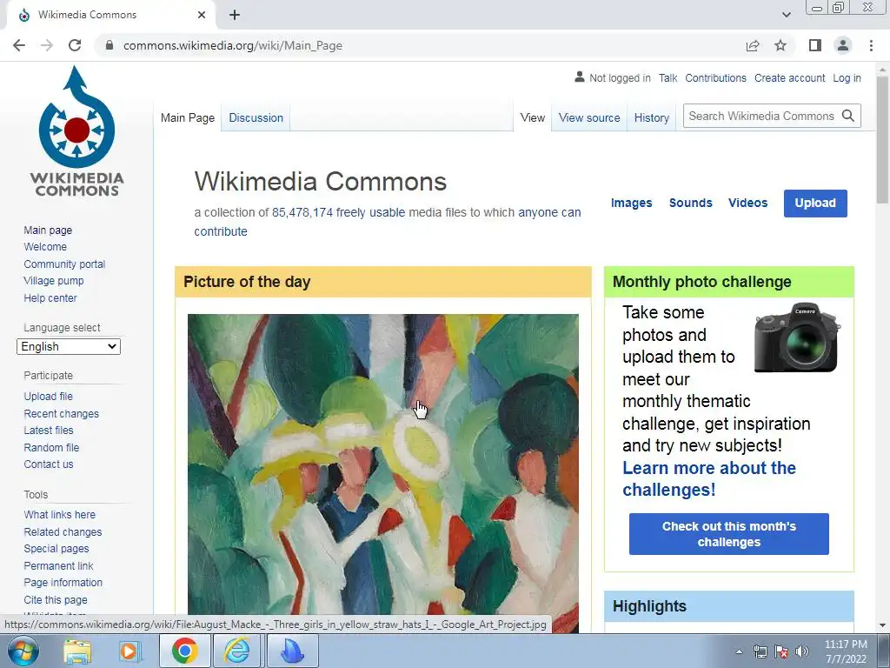Click the tab search chevron

coord(786,15)
